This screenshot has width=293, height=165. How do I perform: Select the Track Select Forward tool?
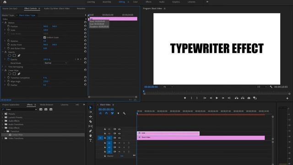91,112
